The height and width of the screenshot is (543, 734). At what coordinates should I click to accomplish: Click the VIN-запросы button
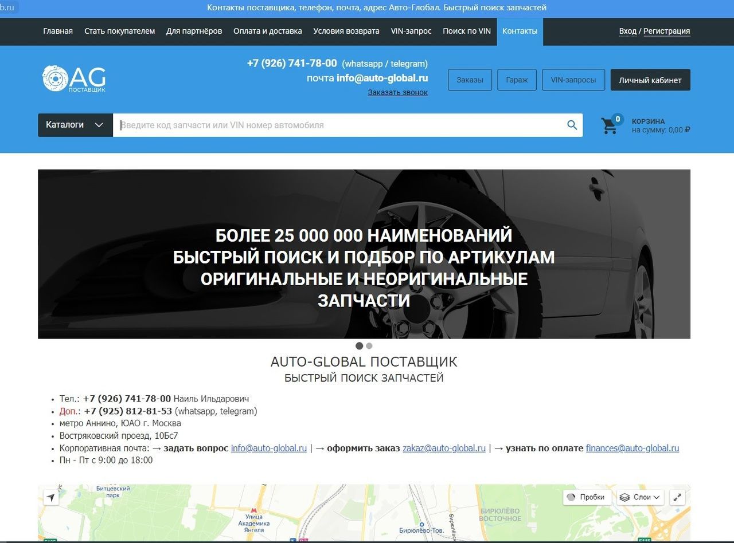click(x=573, y=80)
